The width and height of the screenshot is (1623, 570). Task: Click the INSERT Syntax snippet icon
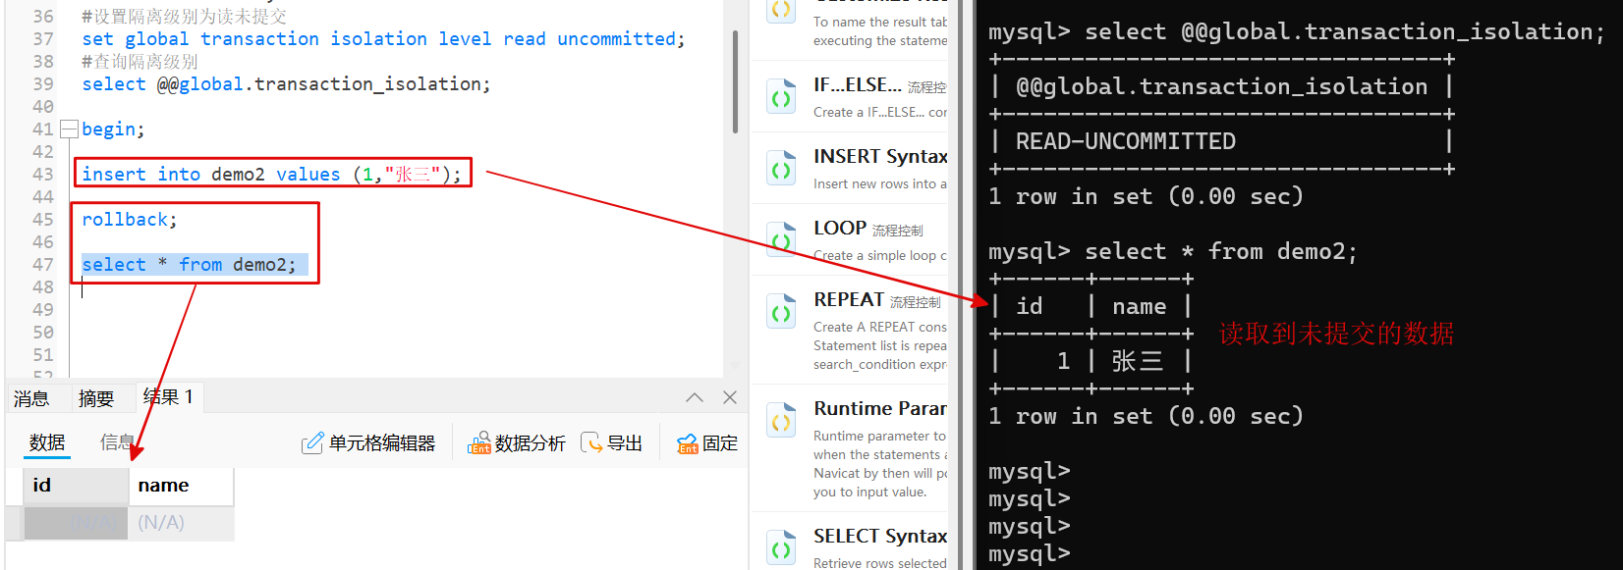tap(781, 169)
